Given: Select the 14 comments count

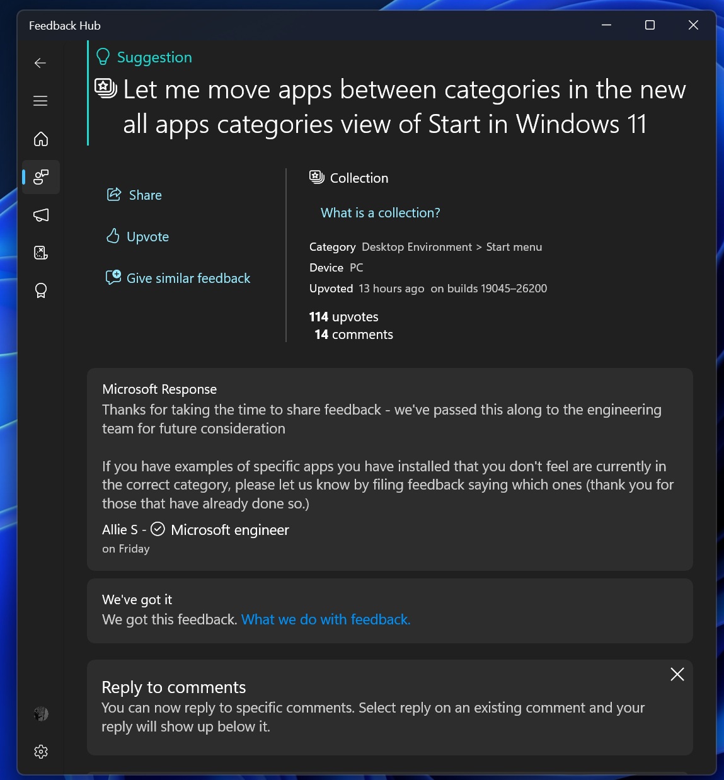Looking at the screenshot, I should pos(353,335).
